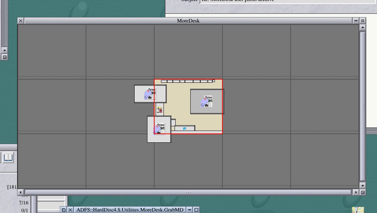Send the GrabMD window to the back
This screenshot has width=377, height=213.
coord(64,210)
